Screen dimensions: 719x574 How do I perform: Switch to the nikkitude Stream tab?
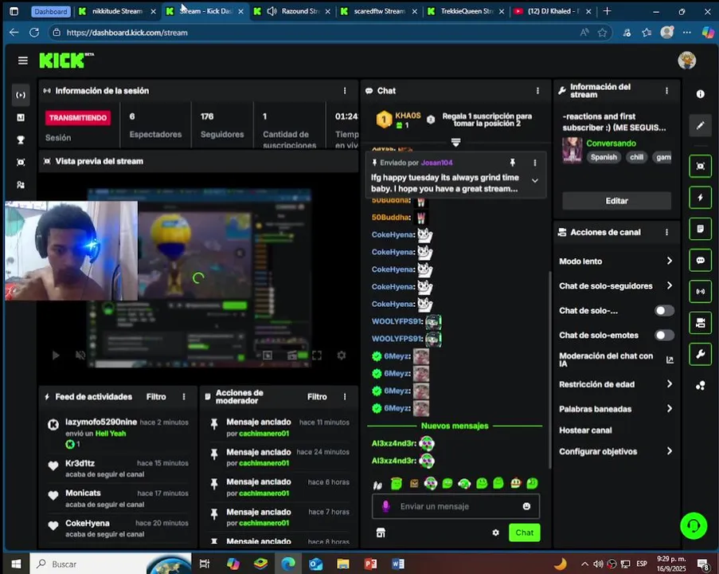[116, 11]
